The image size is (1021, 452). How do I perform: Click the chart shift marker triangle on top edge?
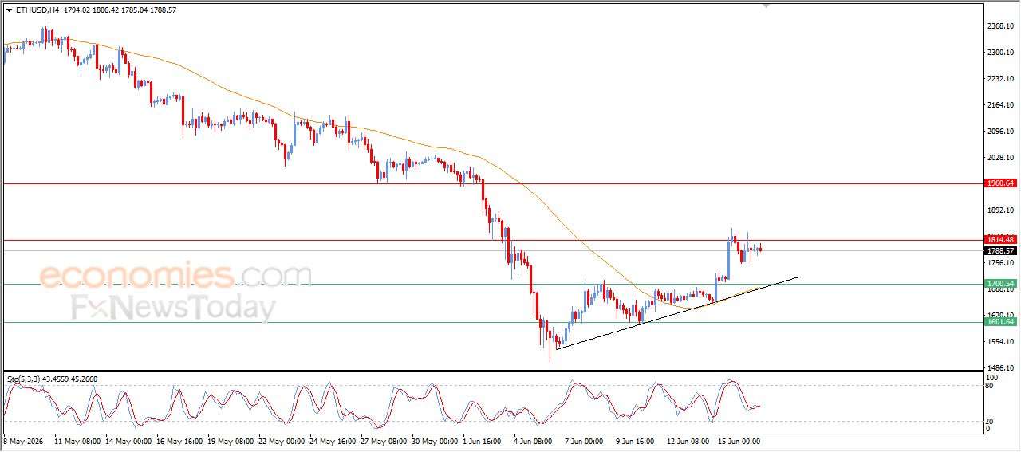767,6
